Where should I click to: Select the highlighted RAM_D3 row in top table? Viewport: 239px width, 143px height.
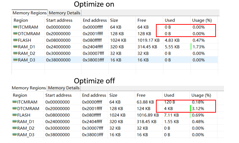pyautogui.click(x=115, y=60)
